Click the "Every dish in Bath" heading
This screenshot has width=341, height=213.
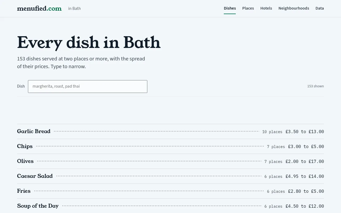tap(89, 42)
